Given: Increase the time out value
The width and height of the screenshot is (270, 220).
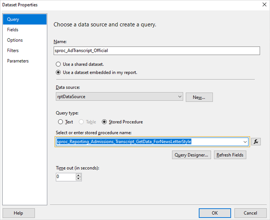Looking at the screenshot, I should point(79,175).
